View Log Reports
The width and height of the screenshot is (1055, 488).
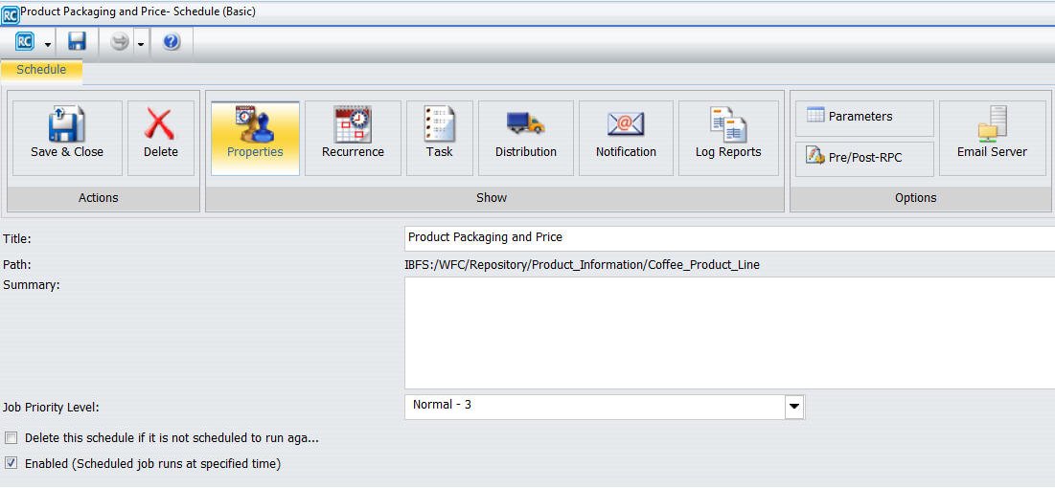coord(728,138)
